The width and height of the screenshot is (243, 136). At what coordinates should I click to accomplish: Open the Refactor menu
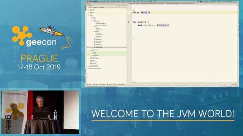(129, 2)
